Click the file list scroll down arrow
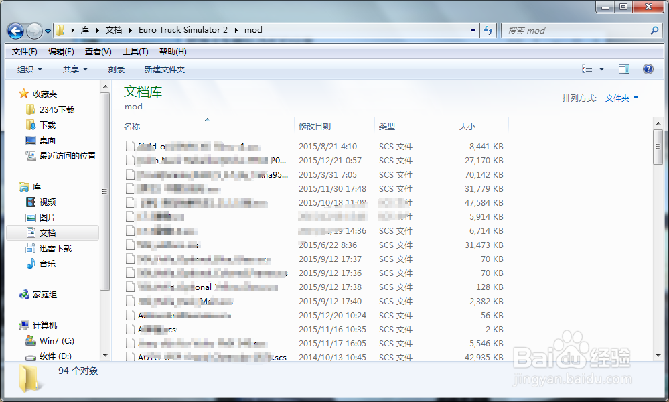This screenshot has width=669, height=402. pyautogui.click(x=658, y=356)
